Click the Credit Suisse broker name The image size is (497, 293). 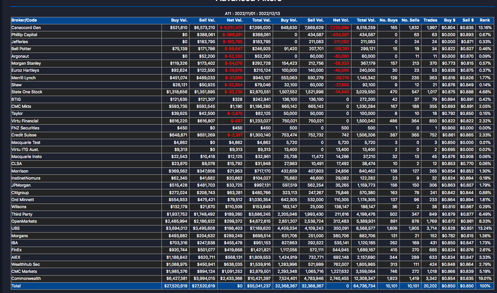tap(24, 135)
